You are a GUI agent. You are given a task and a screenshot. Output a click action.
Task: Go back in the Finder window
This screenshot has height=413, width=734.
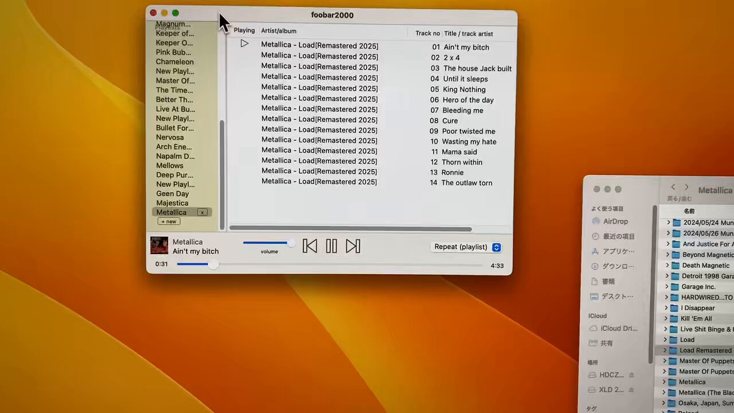(673, 187)
